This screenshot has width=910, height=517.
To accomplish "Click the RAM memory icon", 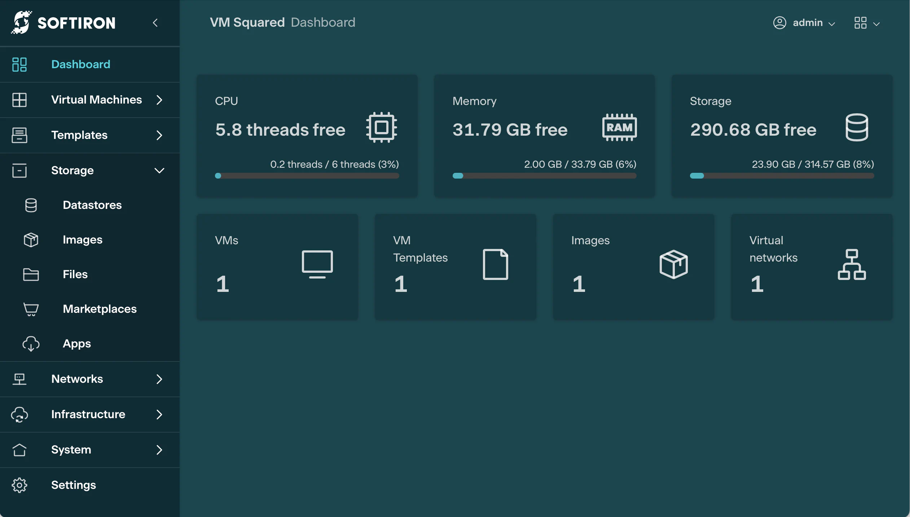I will pyautogui.click(x=619, y=127).
